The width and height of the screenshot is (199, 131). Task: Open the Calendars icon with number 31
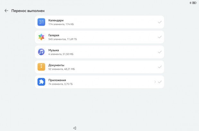coord(41,22)
